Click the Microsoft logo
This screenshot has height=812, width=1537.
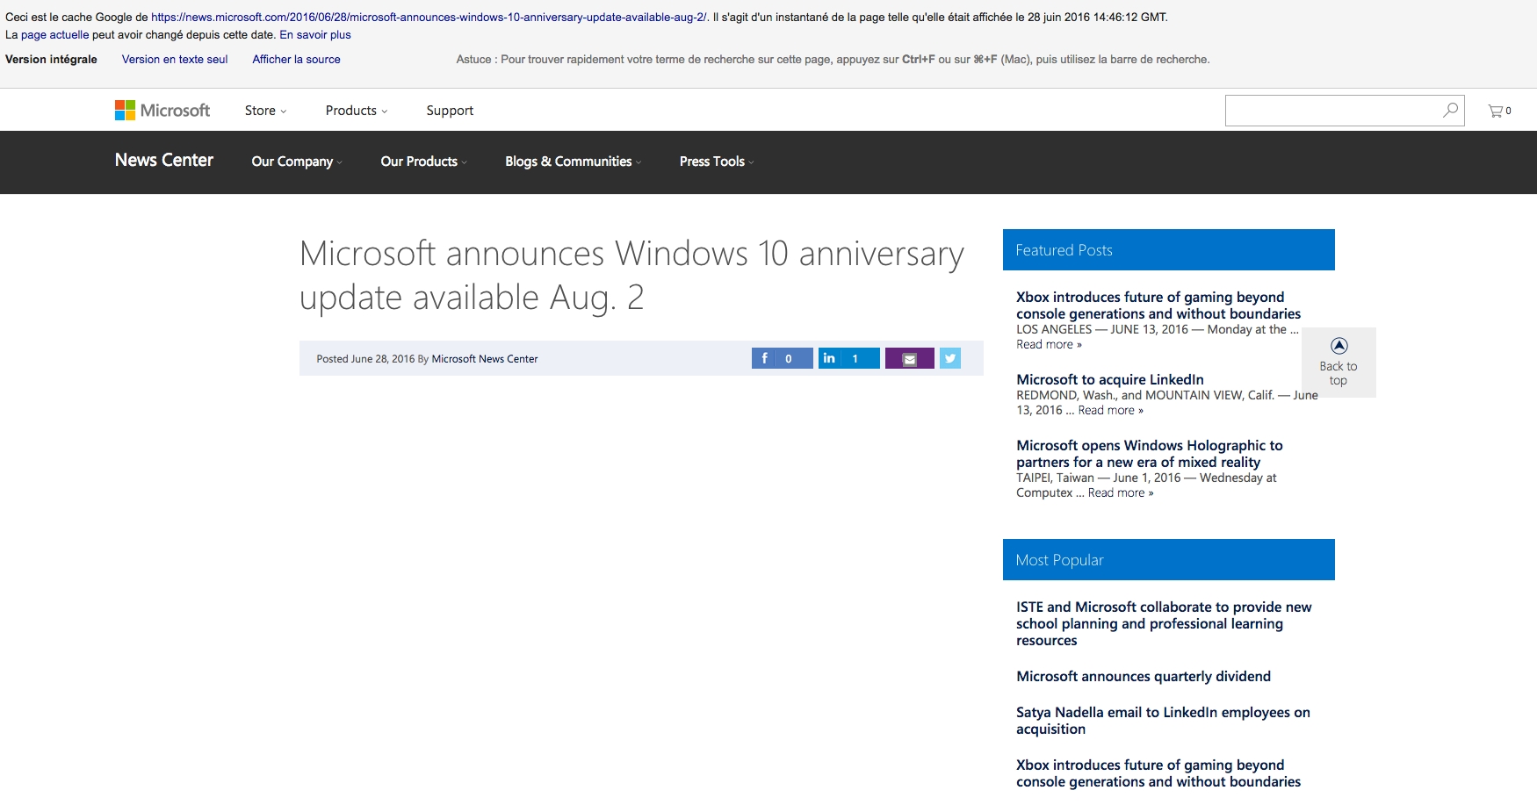[x=162, y=111]
